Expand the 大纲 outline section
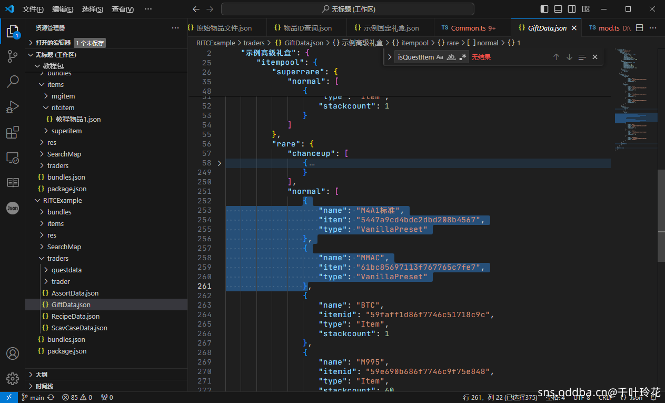Screen dimensions: 665x403 [106, 375]
